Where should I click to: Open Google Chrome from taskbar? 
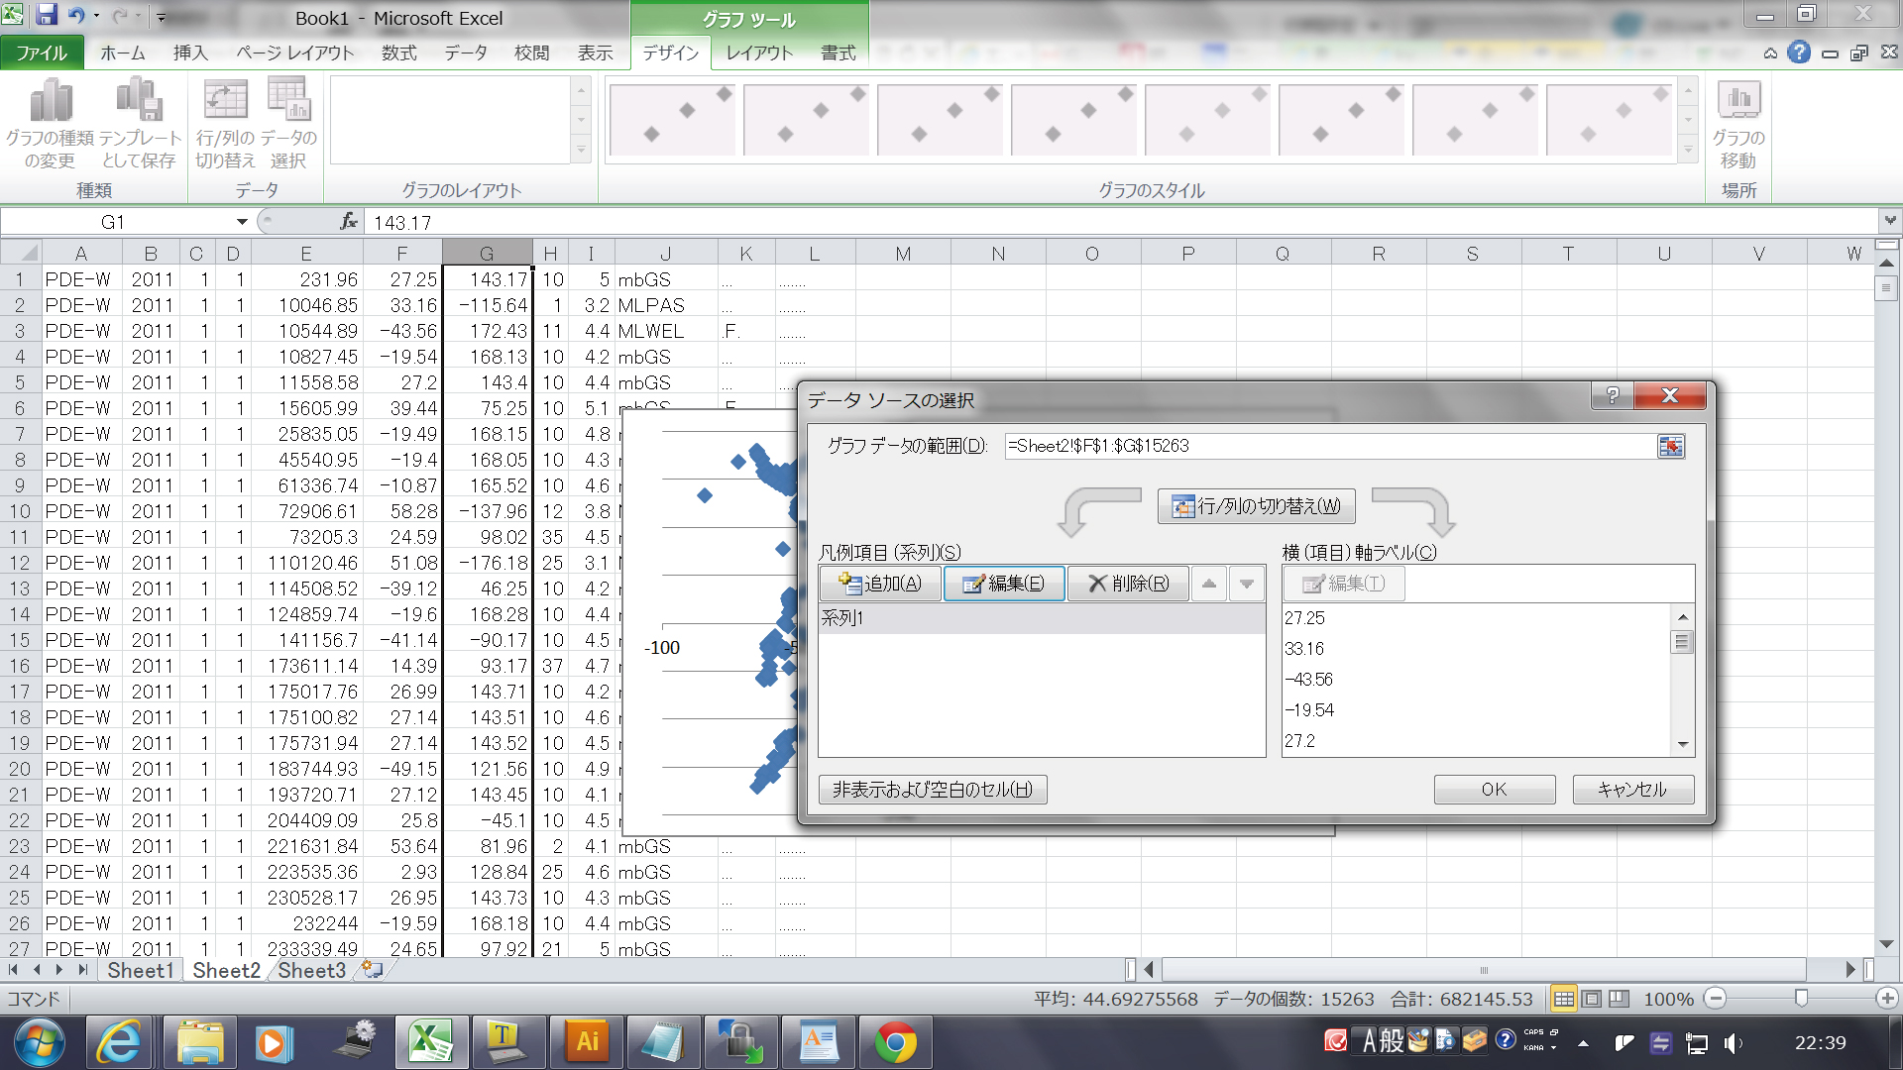click(895, 1042)
